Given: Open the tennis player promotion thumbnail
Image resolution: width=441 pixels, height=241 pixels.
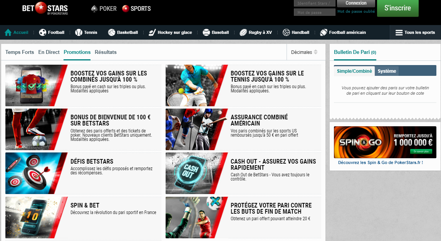Looking at the screenshot, I should tap(196, 85).
